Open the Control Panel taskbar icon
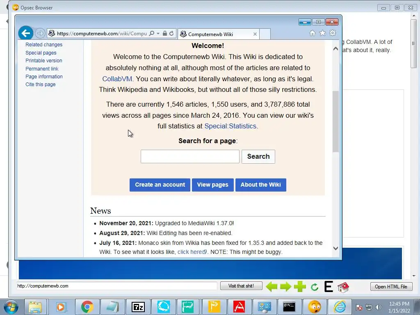Image resolution: width=420 pixels, height=315 pixels. 265,307
